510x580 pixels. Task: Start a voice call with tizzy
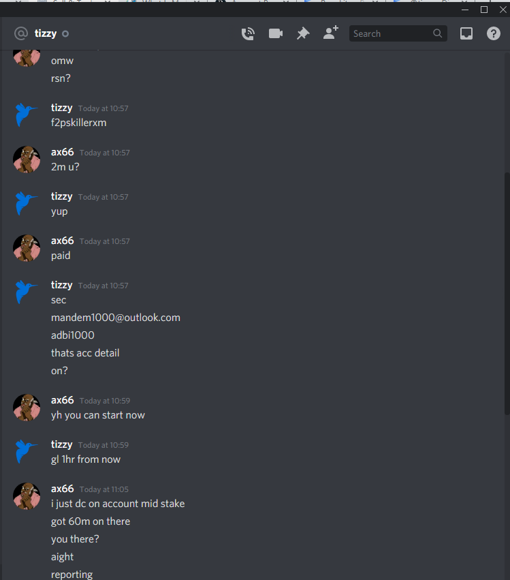(248, 33)
